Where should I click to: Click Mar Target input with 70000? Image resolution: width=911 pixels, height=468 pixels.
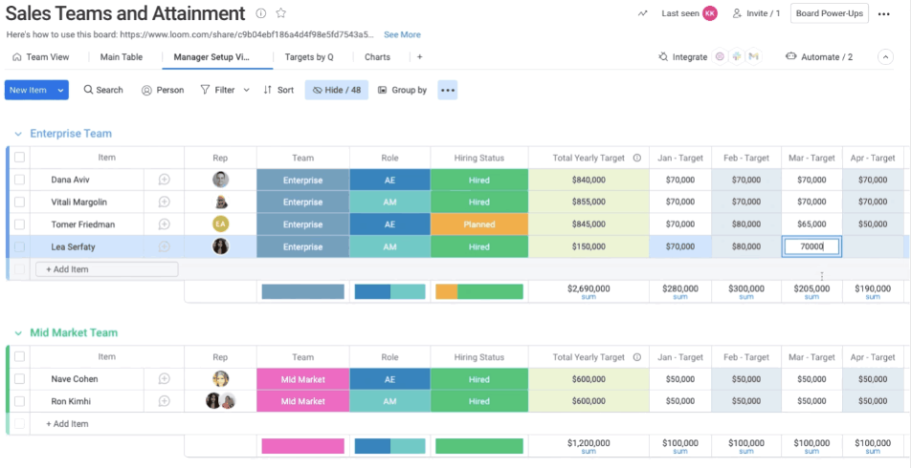point(811,246)
